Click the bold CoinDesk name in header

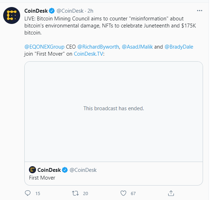point(36,11)
